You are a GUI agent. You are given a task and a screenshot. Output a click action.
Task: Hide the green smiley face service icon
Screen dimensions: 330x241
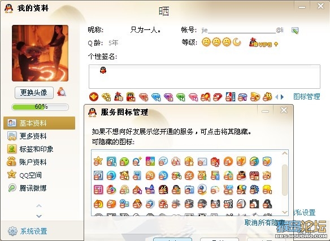[x=124, y=161]
